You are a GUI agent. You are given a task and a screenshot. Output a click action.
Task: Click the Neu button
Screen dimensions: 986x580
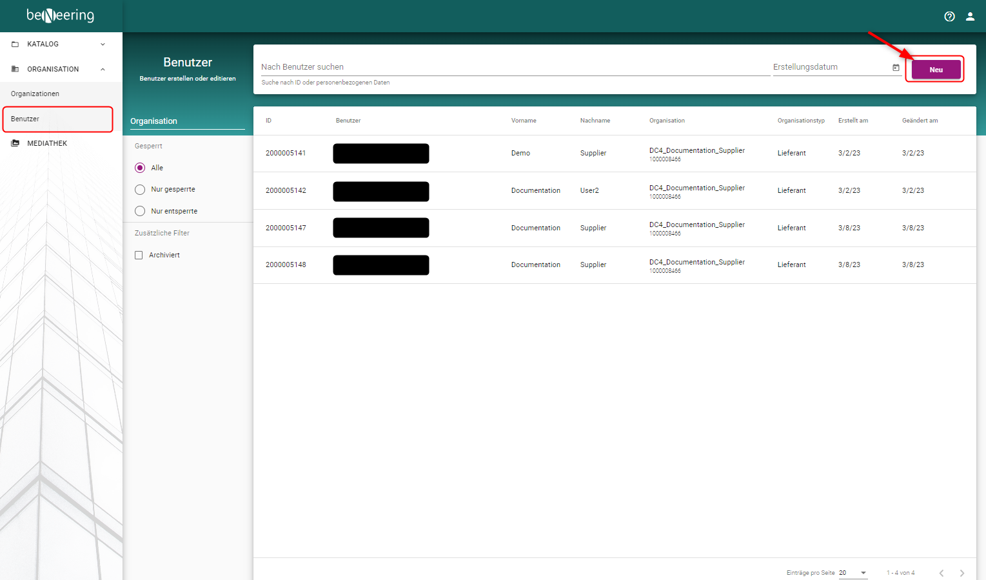click(x=936, y=70)
